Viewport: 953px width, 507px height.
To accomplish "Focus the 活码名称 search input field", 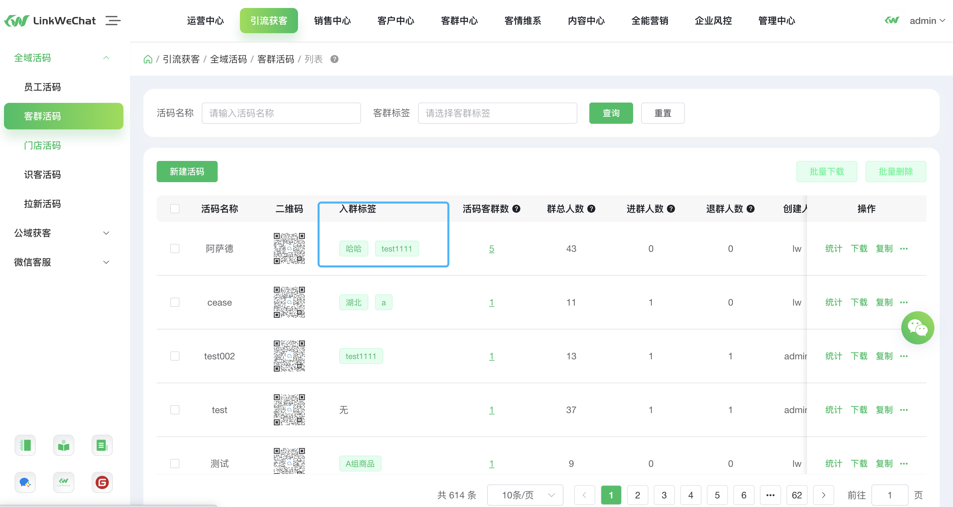I will (x=281, y=113).
